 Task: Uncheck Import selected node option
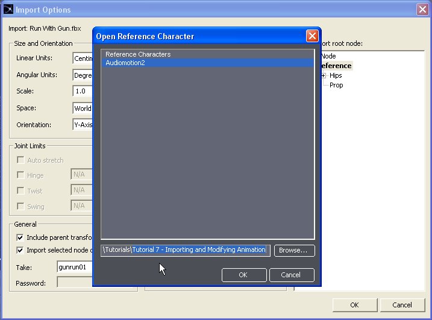click(x=20, y=250)
